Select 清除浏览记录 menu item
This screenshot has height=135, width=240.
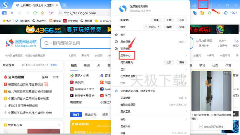150,105
